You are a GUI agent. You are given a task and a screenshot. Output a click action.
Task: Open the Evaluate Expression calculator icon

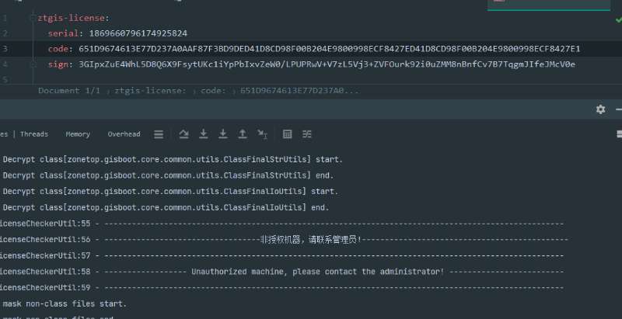coord(288,134)
